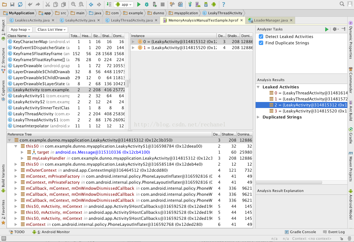
Task: Collapse the Leaked Activities node
Action: coord(258,87)
